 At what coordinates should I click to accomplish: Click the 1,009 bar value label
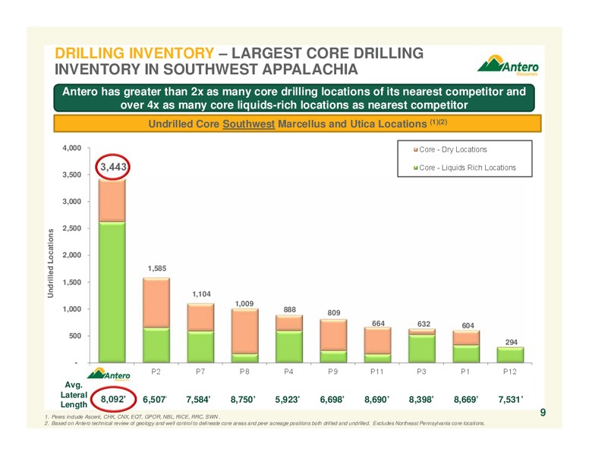(x=244, y=303)
